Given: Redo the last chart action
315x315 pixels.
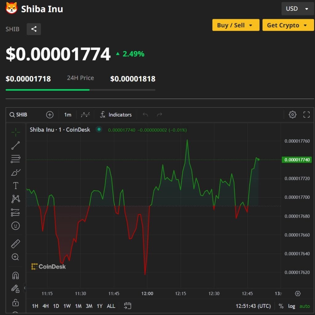Looking at the screenshot, I should (x=160, y=115).
